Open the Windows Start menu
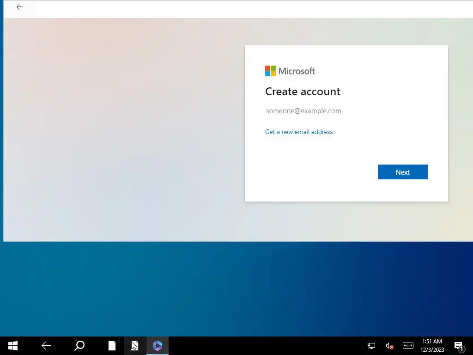473x355 pixels. [12, 346]
